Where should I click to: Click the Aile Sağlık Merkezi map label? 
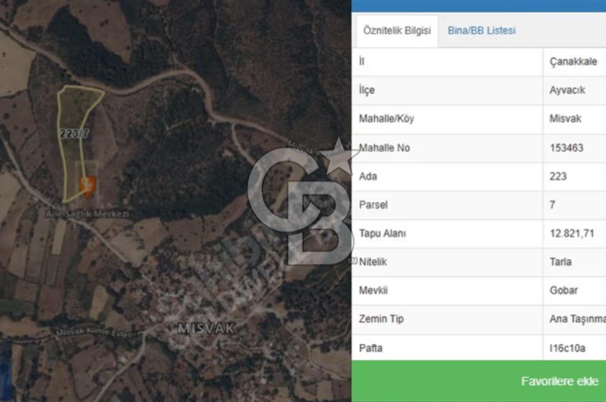[87, 214]
